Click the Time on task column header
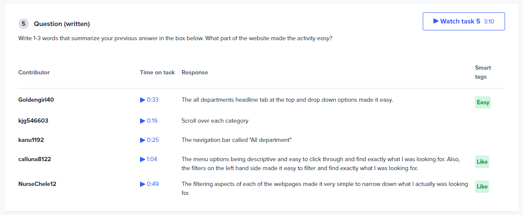The height and width of the screenshot is (215, 523). tap(157, 72)
